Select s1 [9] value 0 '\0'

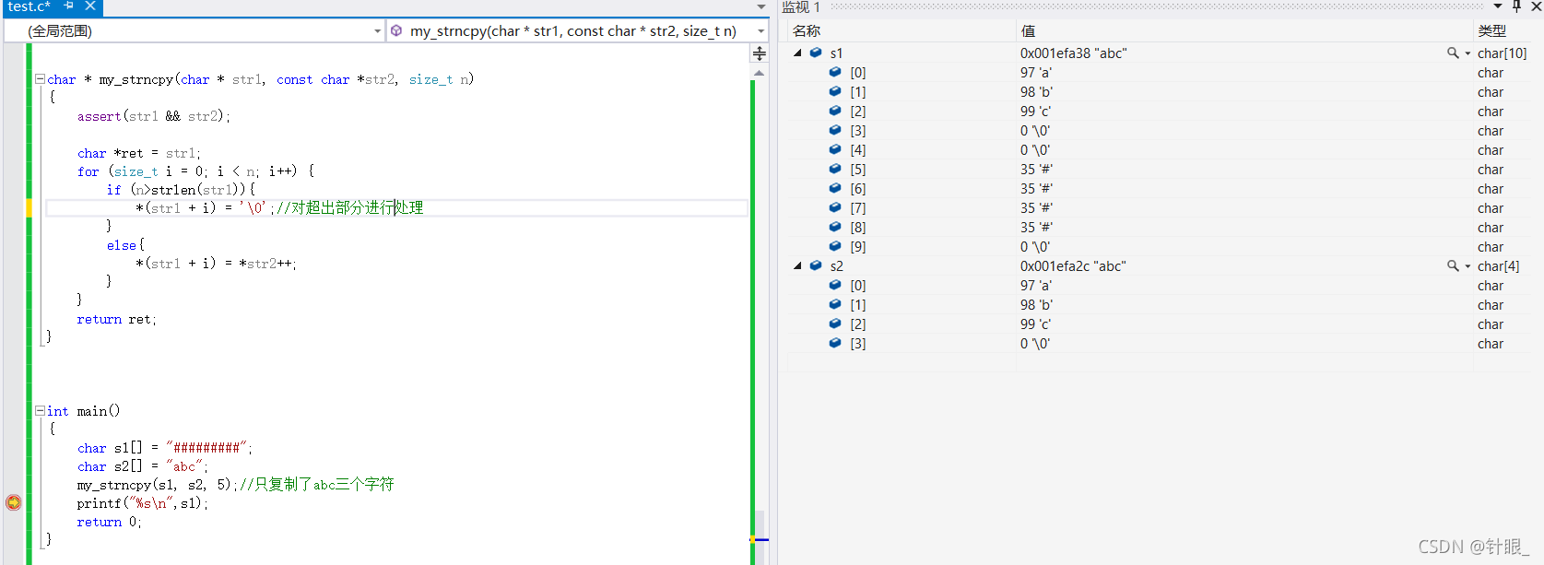coord(1034,247)
